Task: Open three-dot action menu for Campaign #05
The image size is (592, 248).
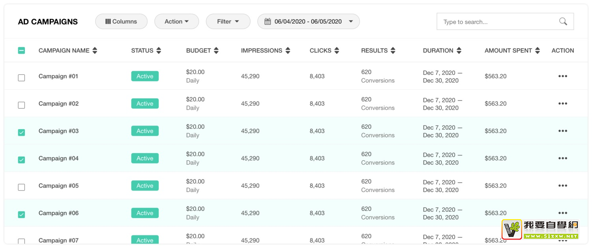Action: click(x=562, y=186)
